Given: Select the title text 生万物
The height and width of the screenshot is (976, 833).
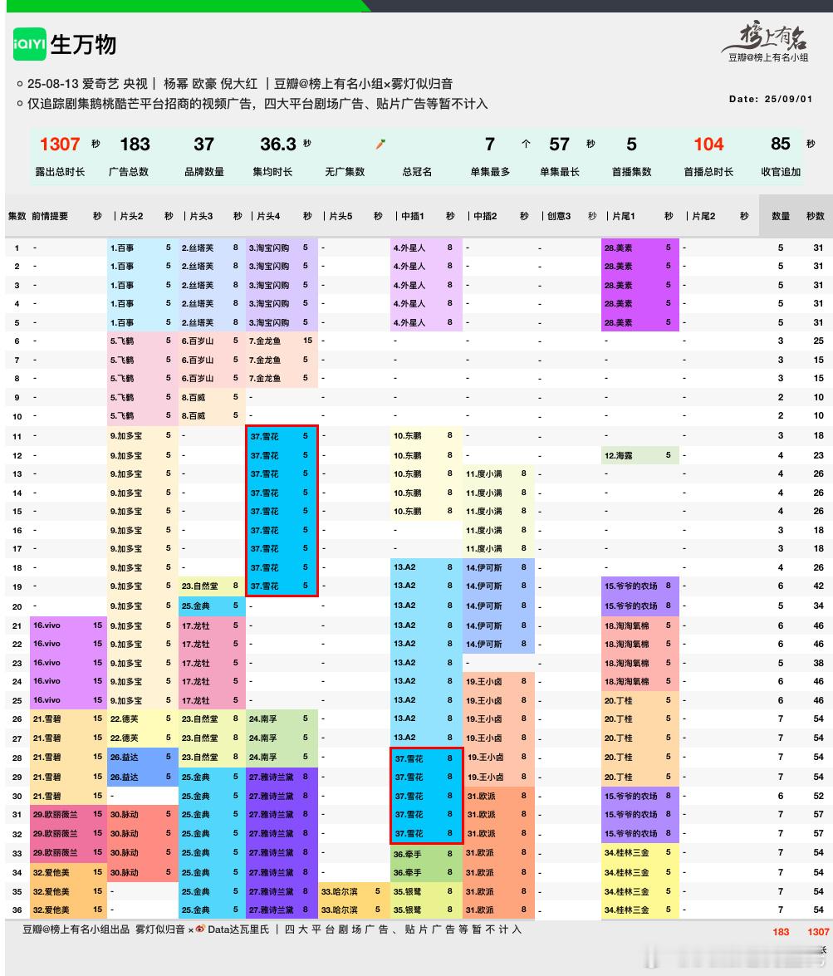Looking at the screenshot, I should 83,45.
